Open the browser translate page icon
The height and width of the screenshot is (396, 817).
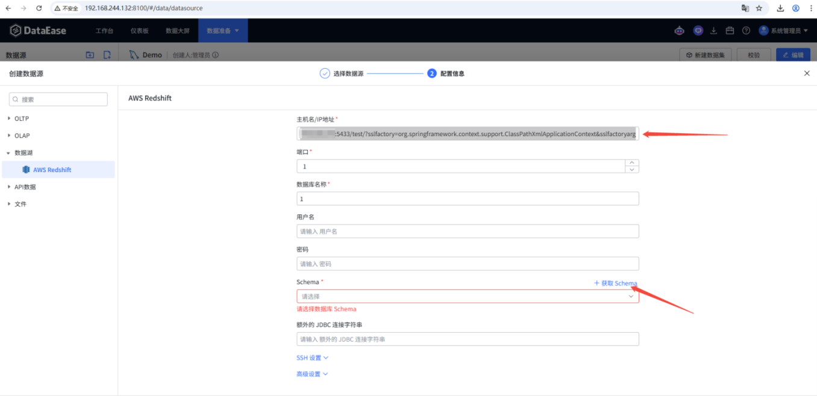745,8
